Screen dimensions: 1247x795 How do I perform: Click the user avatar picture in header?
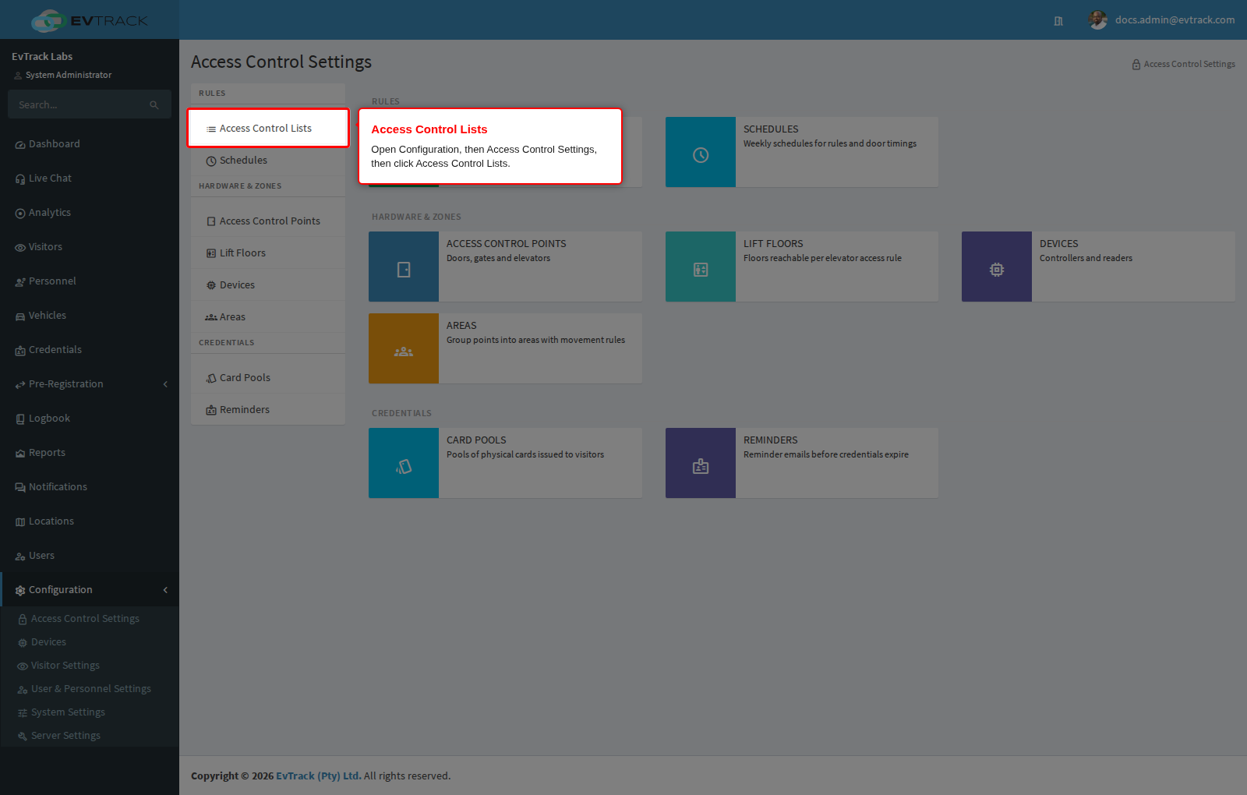pyautogui.click(x=1098, y=20)
